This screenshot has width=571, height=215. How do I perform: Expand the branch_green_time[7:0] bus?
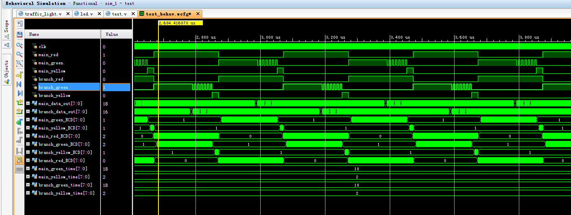point(28,185)
